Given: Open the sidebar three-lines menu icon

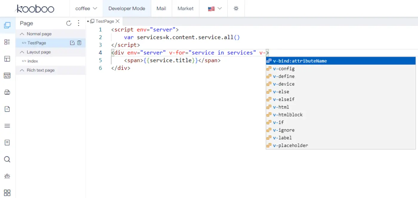Looking at the screenshot, I should tap(7, 126).
